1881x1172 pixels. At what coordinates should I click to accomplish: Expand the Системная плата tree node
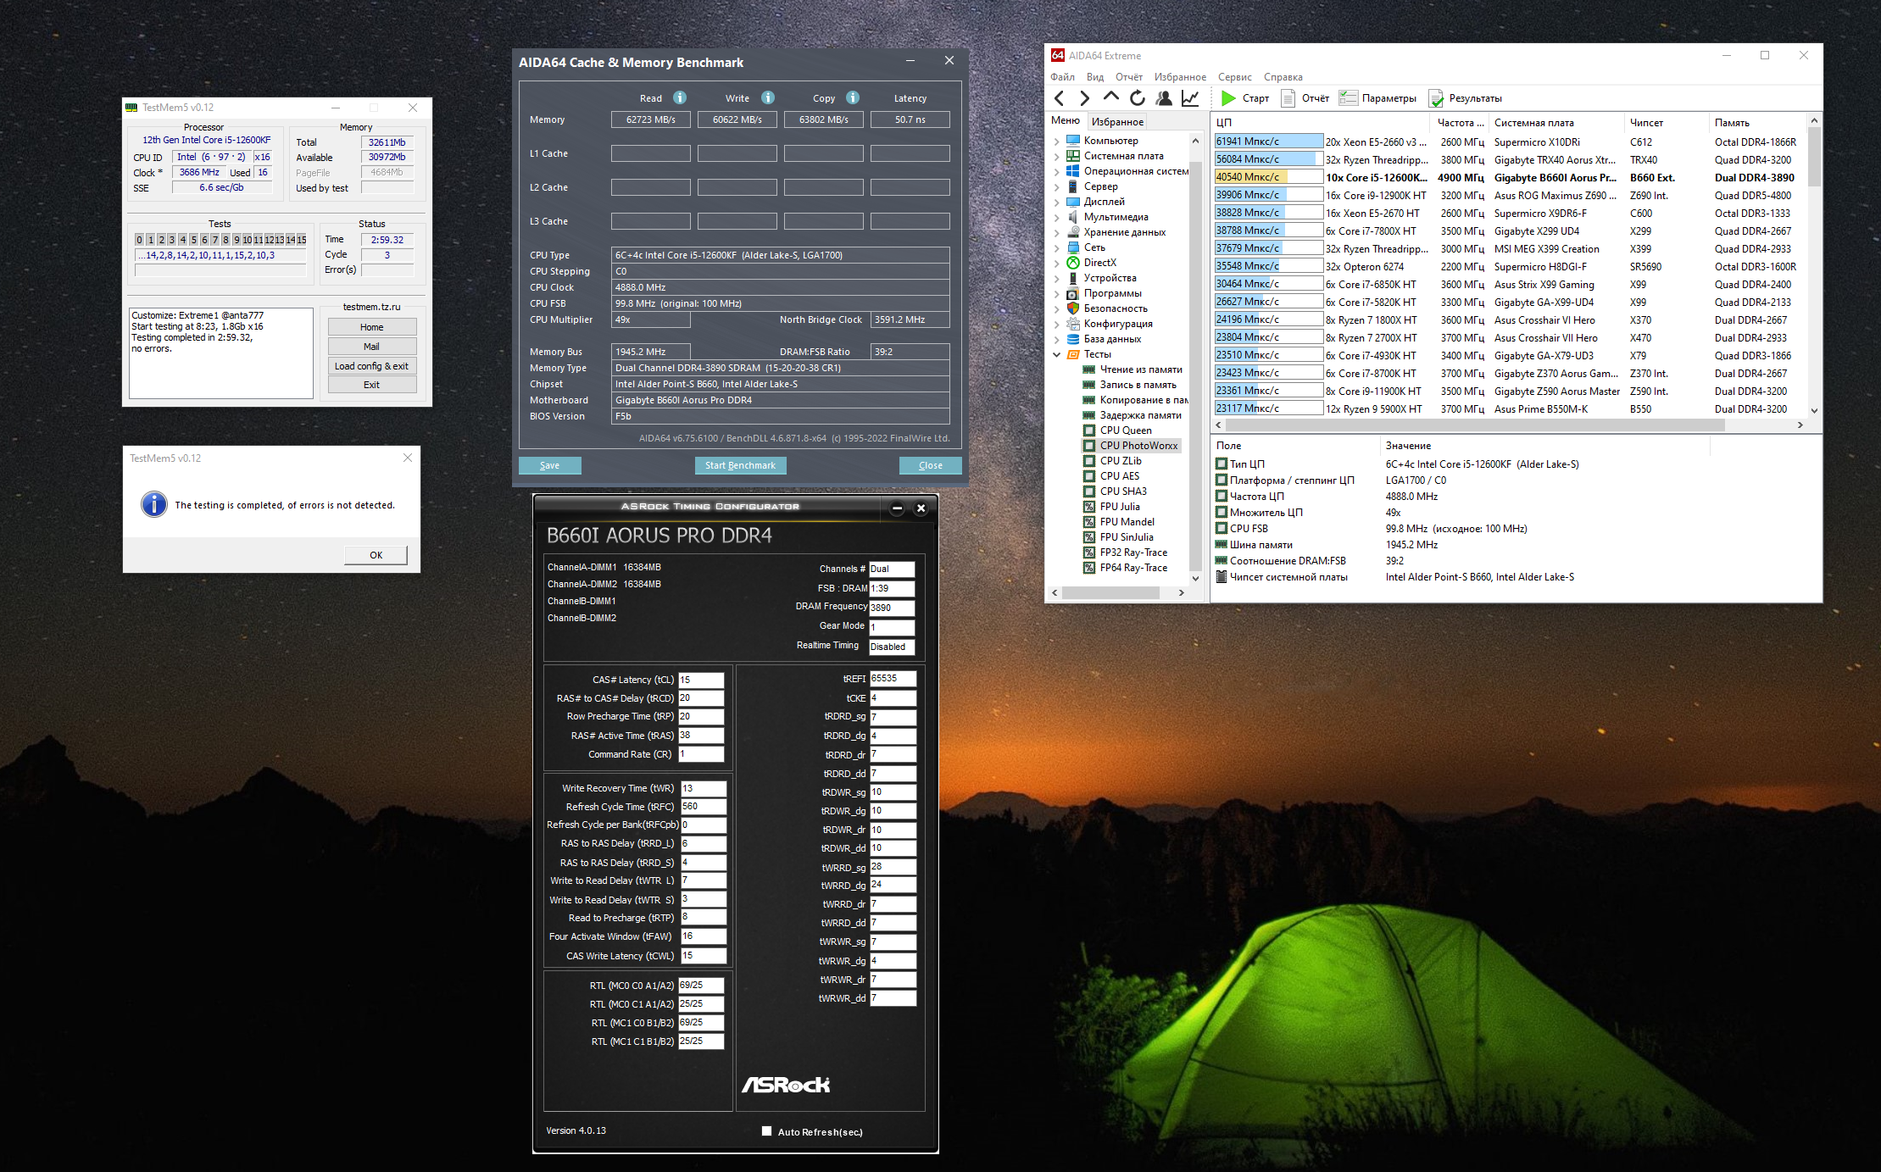pos(1057,156)
